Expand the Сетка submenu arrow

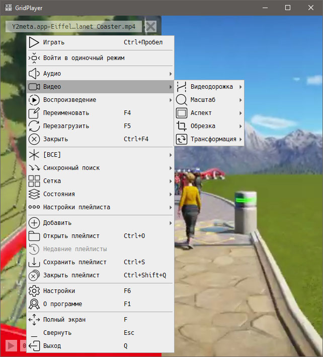pyautogui.click(x=171, y=181)
